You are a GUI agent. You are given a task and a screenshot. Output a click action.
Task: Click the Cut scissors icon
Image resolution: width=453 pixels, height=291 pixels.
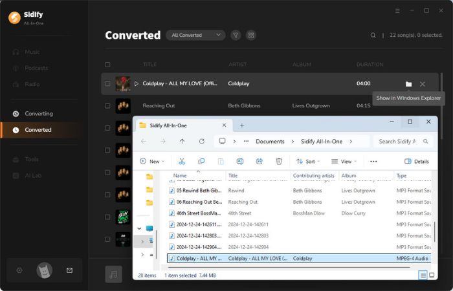click(x=181, y=162)
